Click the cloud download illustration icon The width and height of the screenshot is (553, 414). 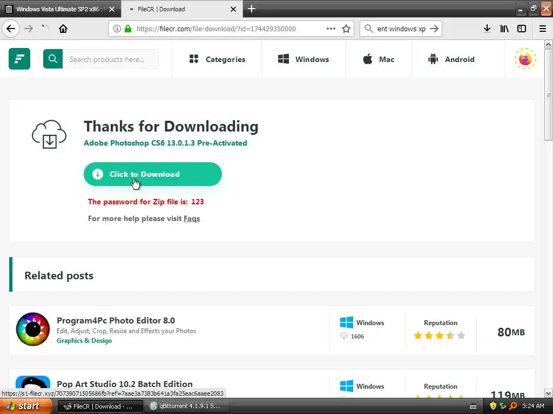pos(49,134)
